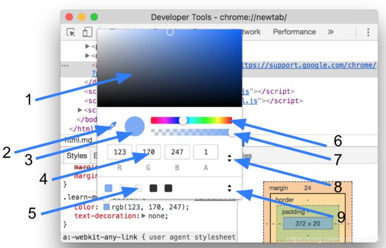The image size is (386, 248).
Task: Select the eyedropper tool in color picker
Action: coord(112,125)
